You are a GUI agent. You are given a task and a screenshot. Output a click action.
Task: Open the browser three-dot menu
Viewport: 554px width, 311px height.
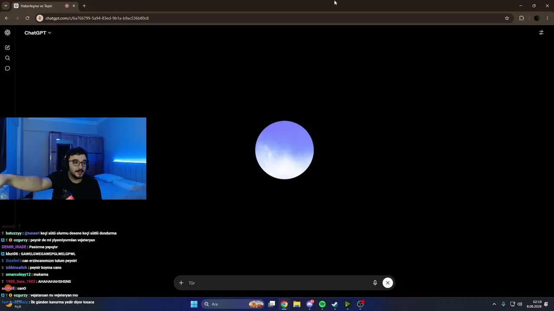[x=548, y=18]
